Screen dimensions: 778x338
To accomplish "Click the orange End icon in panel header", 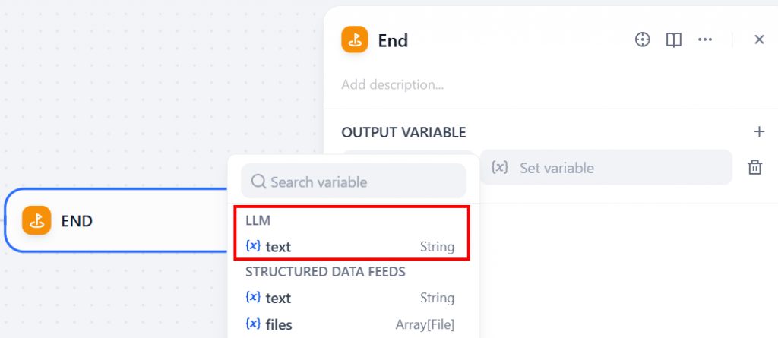I will point(354,39).
